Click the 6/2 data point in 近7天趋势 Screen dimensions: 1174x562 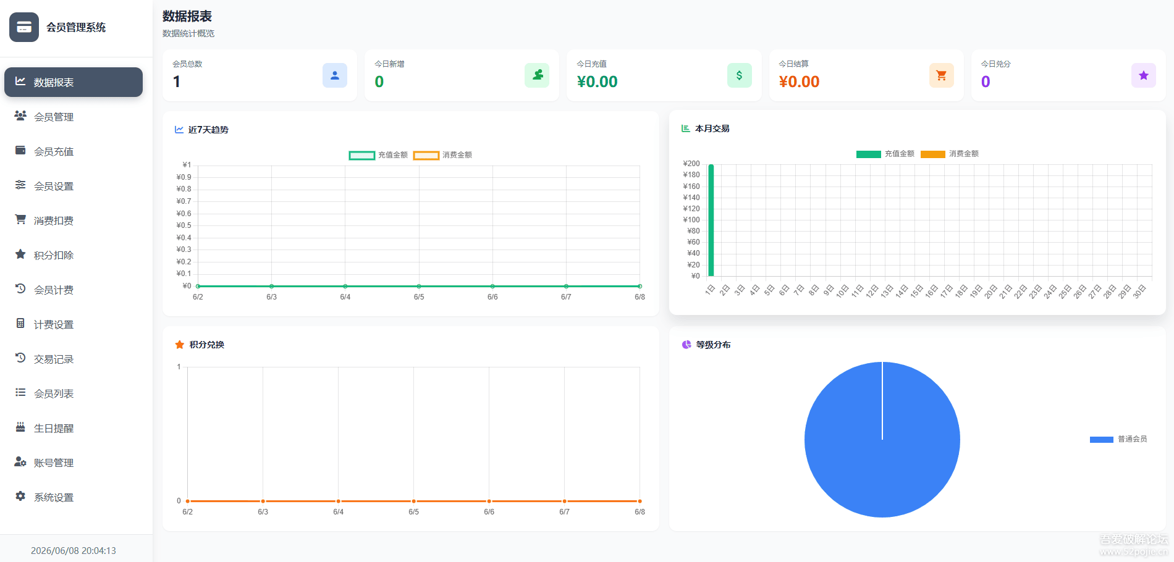click(198, 286)
